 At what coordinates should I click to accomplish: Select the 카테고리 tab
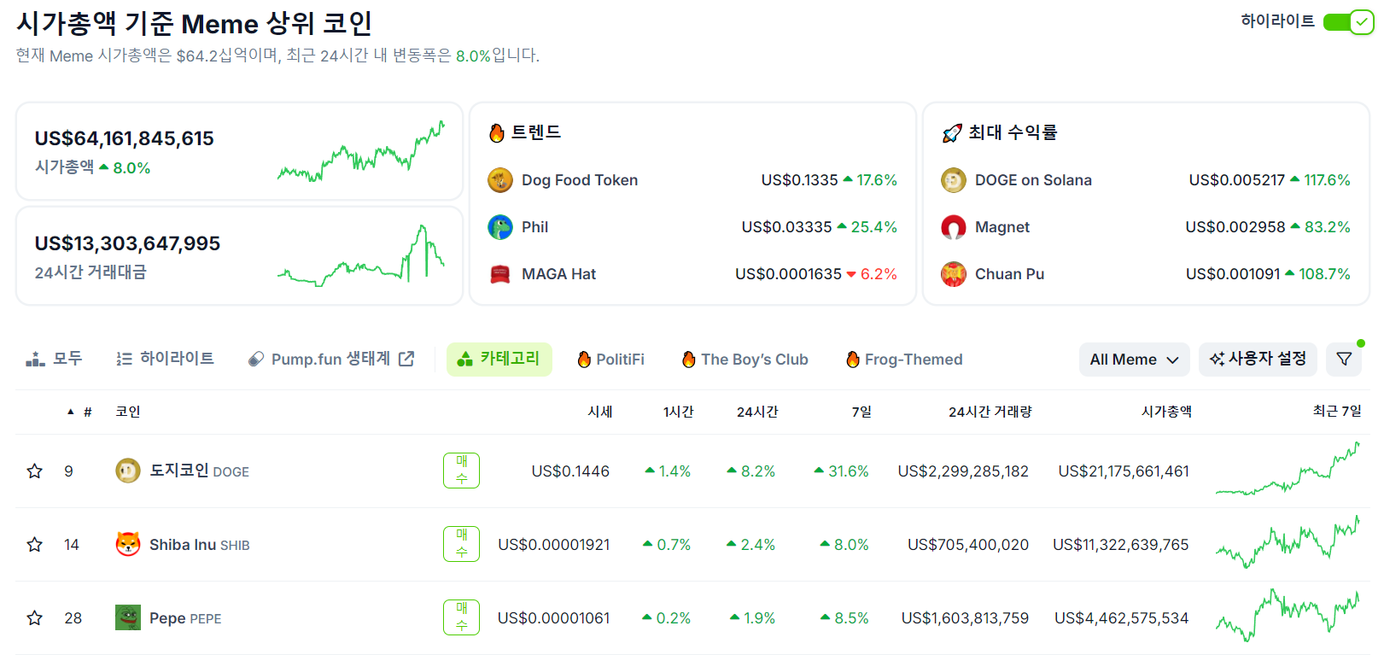[499, 360]
